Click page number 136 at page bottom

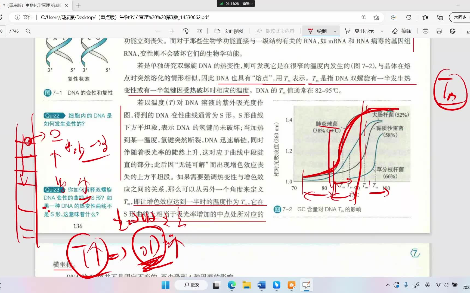(x=78, y=226)
